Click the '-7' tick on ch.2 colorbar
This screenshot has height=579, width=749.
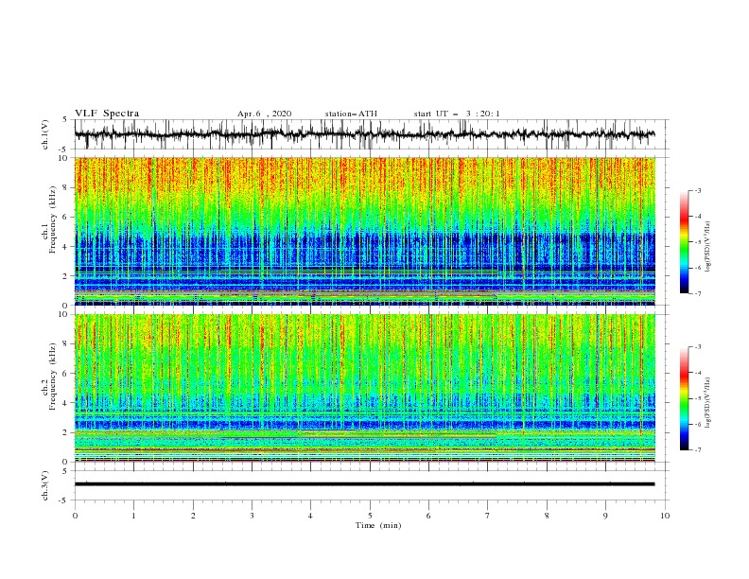(x=698, y=450)
